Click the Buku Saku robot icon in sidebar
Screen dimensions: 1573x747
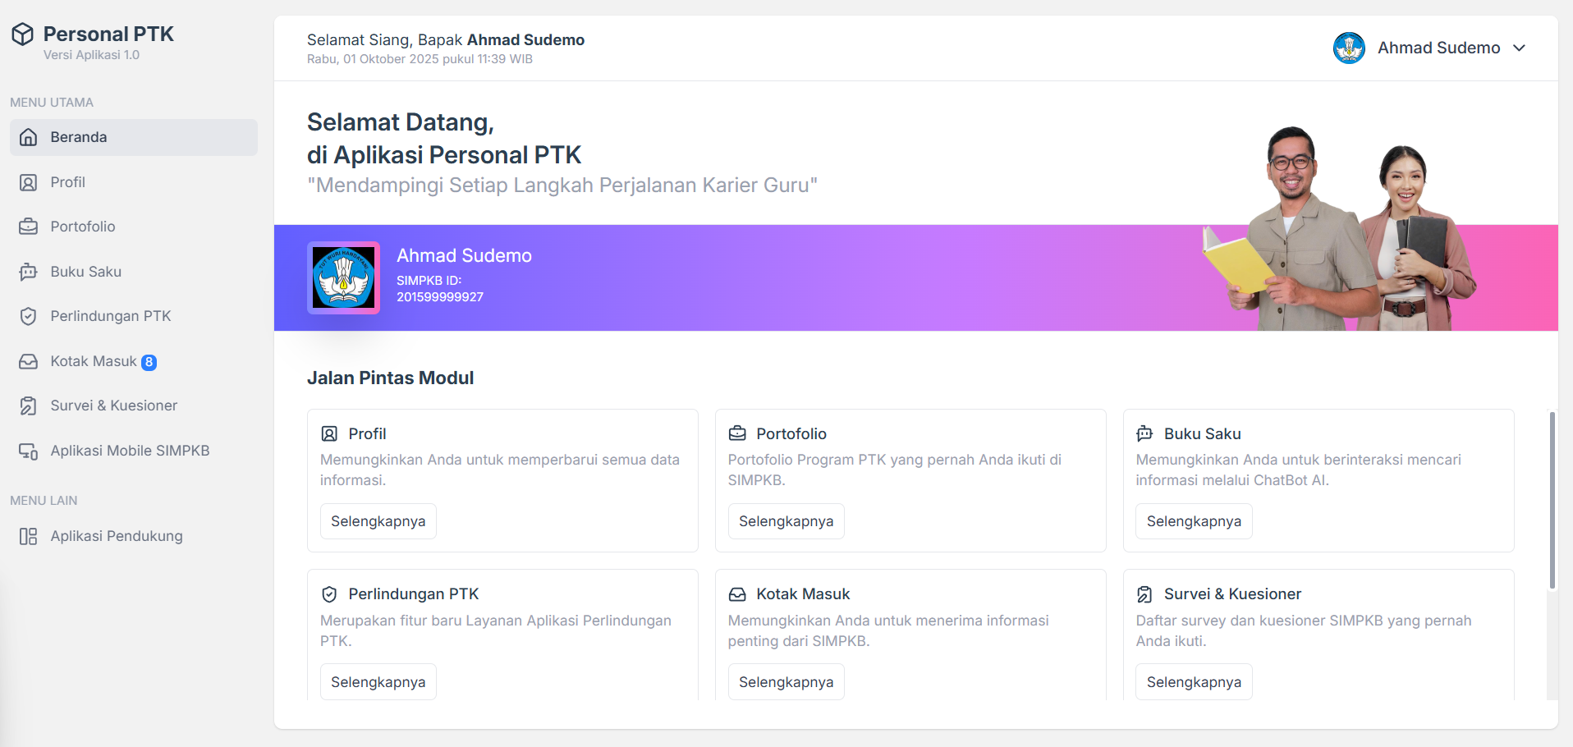click(x=29, y=272)
